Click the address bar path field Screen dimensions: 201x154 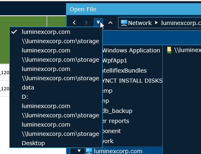(160, 23)
